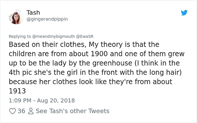197x123 pixels.
Task: Open the display name Tash
Action: click(x=33, y=12)
